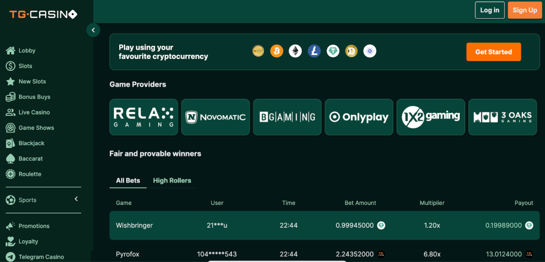Click the Loyalty heart-hand icon
The width and height of the screenshot is (545, 262).
[11, 241]
